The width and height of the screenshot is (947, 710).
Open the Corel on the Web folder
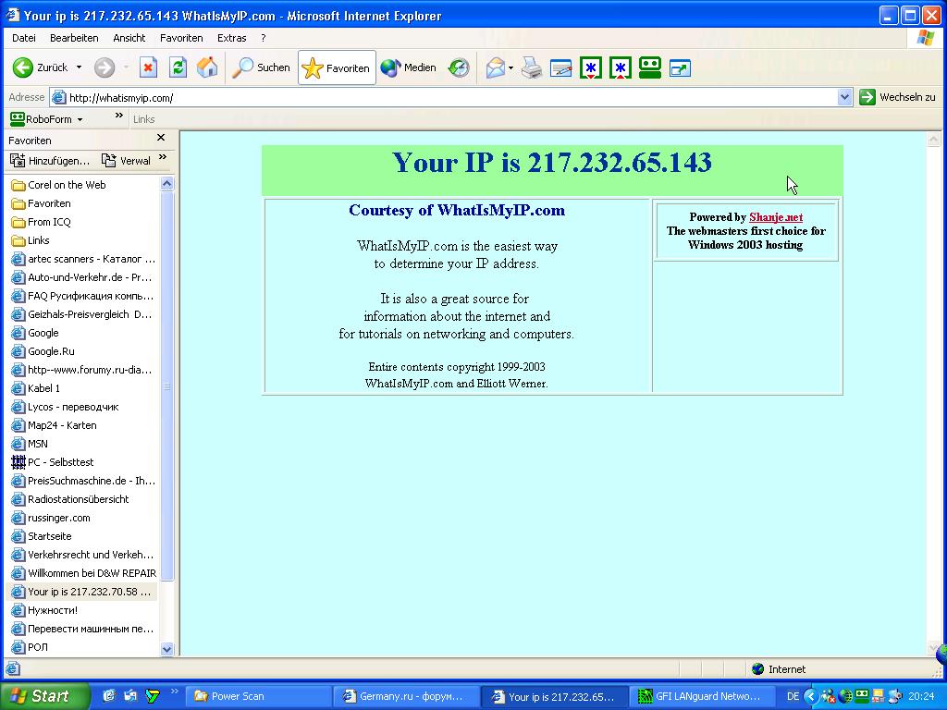click(58, 185)
